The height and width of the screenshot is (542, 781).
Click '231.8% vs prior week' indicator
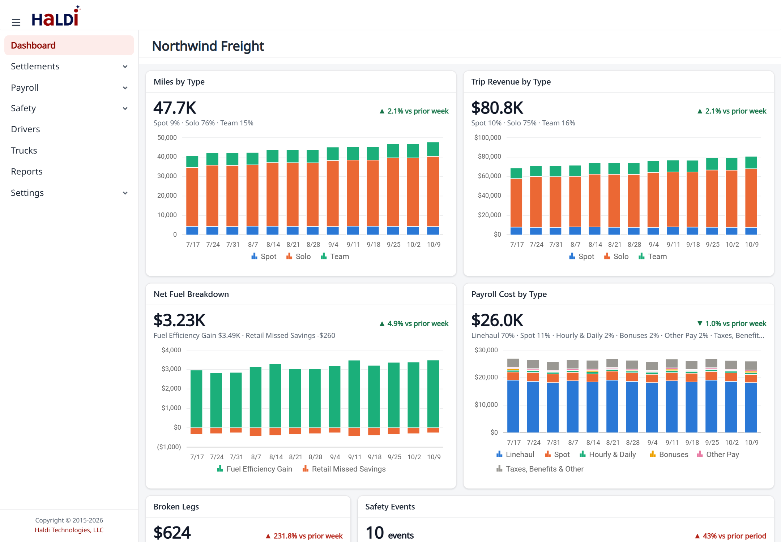pos(304,536)
